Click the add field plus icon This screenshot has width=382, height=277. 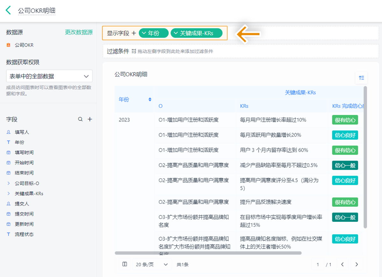(90, 119)
